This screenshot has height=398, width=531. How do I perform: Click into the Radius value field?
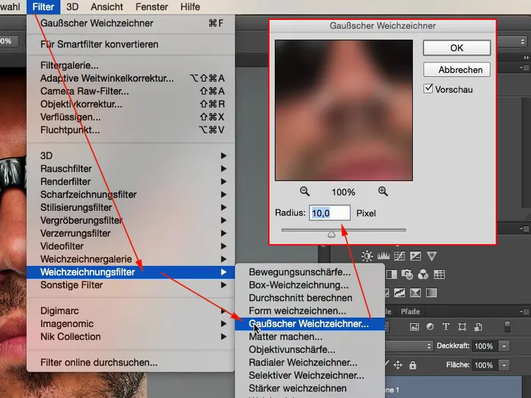coord(329,213)
